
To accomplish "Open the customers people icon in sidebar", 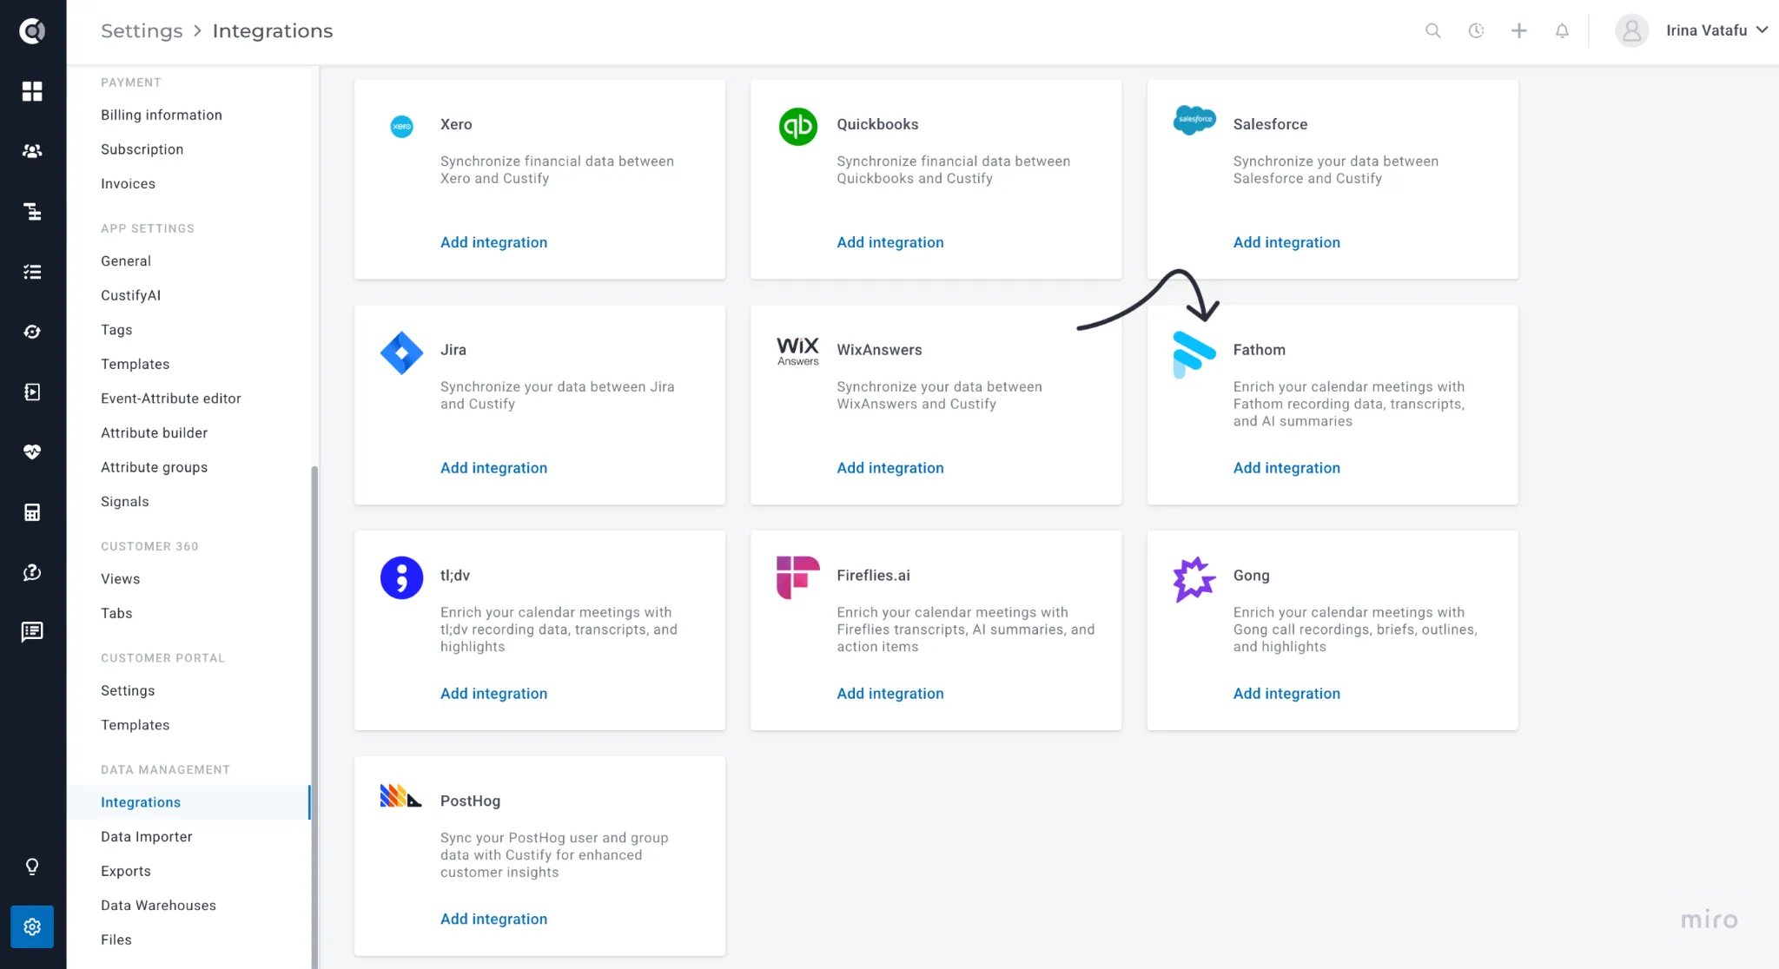I will point(32,151).
